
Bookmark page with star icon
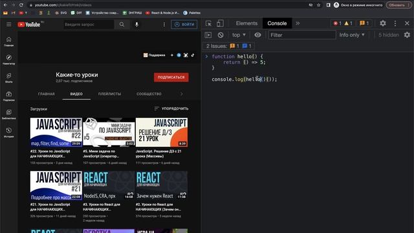tap(319, 5)
